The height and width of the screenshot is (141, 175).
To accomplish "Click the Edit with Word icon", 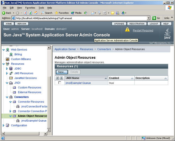I will pyautogui.click(x=104, y=13).
